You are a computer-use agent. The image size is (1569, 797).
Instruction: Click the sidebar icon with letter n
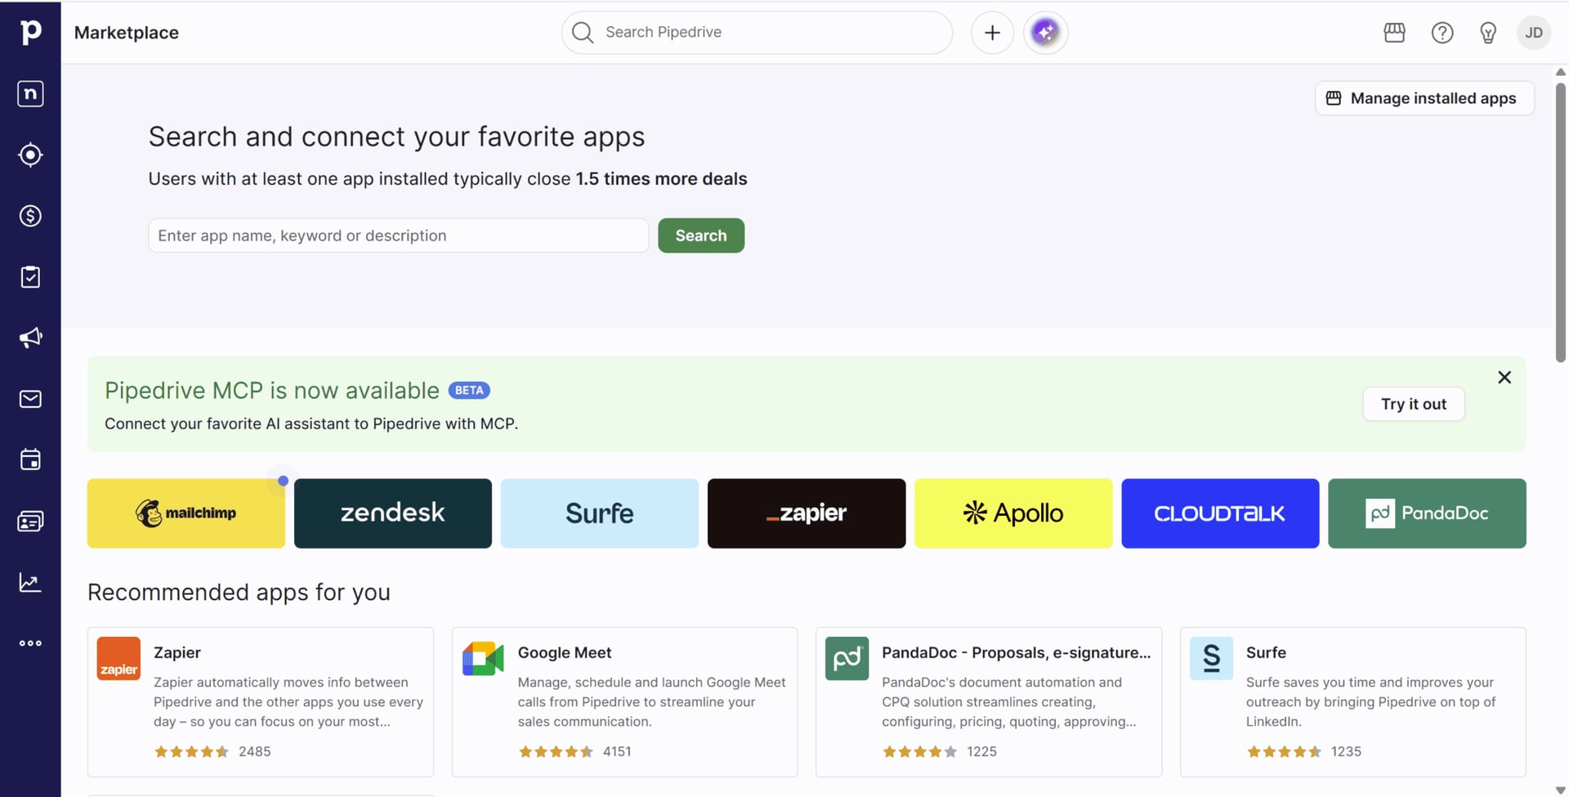click(30, 94)
